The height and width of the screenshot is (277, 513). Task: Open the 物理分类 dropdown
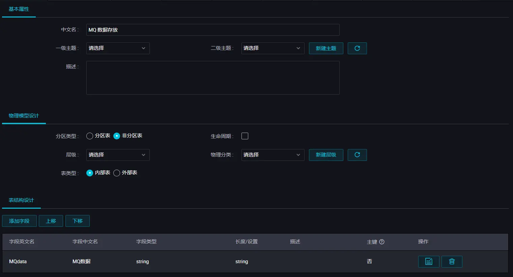click(x=273, y=155)
